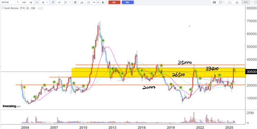Viewport: 257px width, 129px height.
Task: Save chart layout to cloud
Action: click(237, 2)
